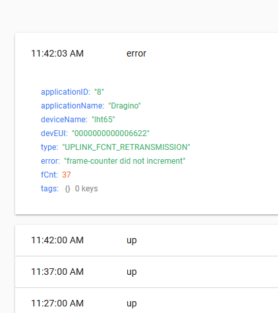Click the fCnt key label
This screenshot has width=278, height=313.
coord(49,175)
